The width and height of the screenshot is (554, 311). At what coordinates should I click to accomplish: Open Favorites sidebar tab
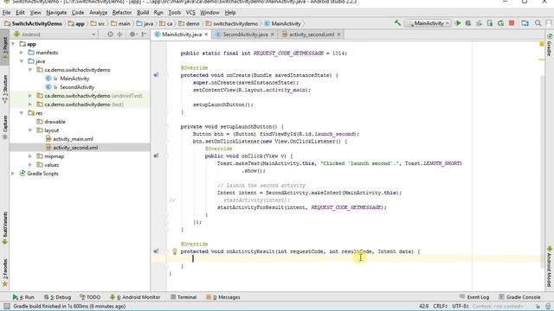(4, 273)
